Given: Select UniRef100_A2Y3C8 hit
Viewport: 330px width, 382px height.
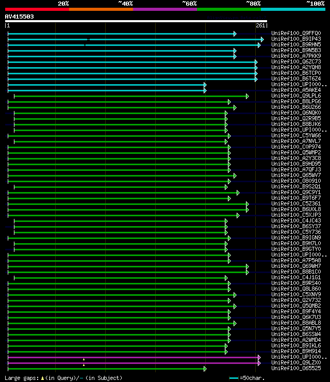Looking at the screenshot, I should pyautogui.click(x=296, y=158).
